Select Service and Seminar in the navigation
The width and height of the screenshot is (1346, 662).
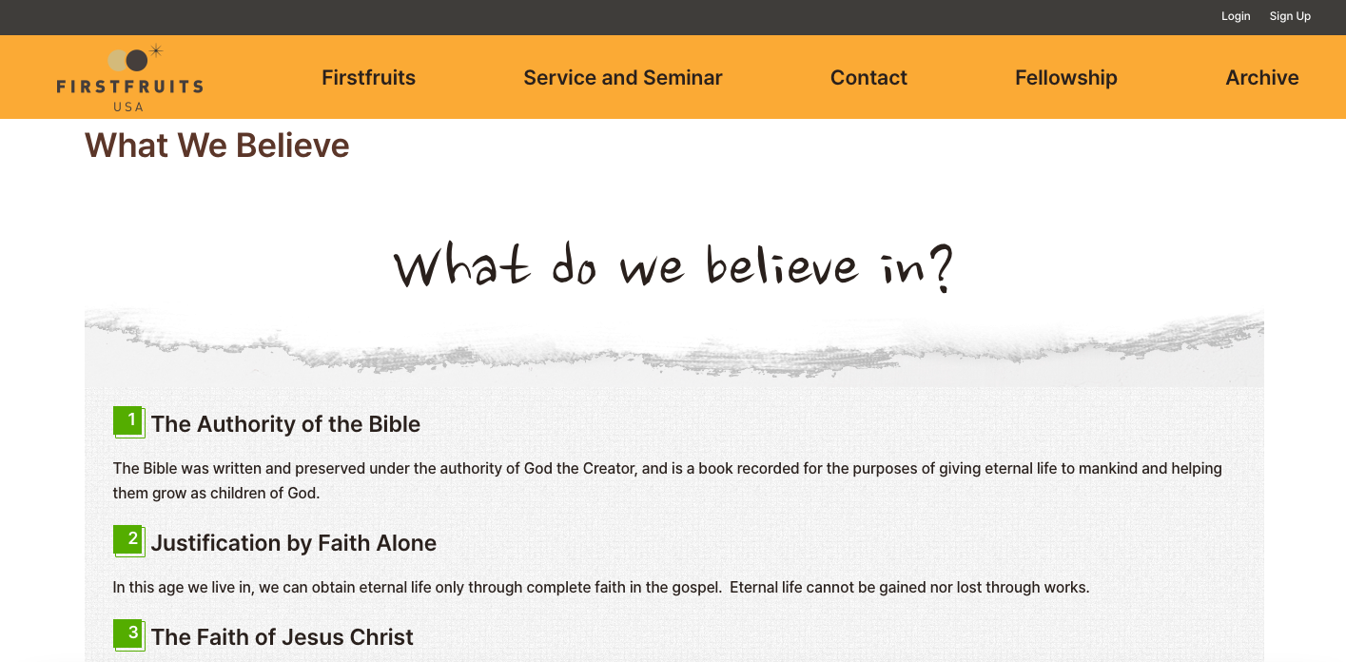click(x=623, y=78)
